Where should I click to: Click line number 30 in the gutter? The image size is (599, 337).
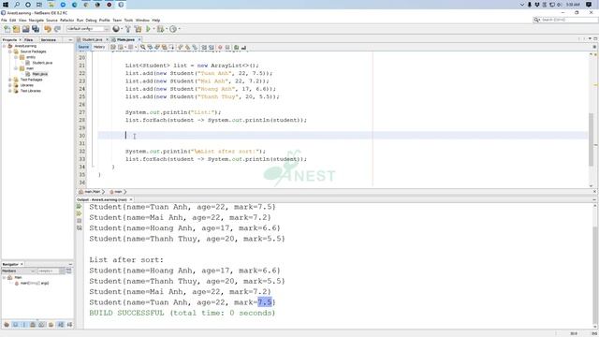tap(81, 136)
